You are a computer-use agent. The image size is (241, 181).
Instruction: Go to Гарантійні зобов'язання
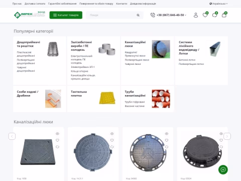(62, 4)
